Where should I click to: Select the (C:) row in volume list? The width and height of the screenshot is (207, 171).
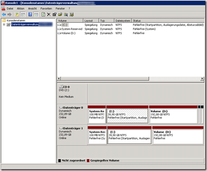point(131,25)
